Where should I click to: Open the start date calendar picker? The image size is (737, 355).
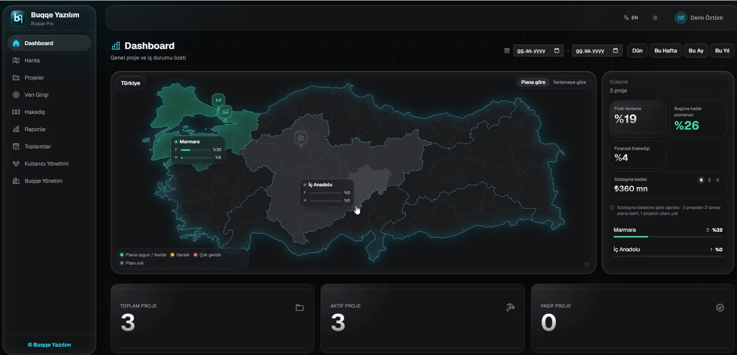point(556,51)
